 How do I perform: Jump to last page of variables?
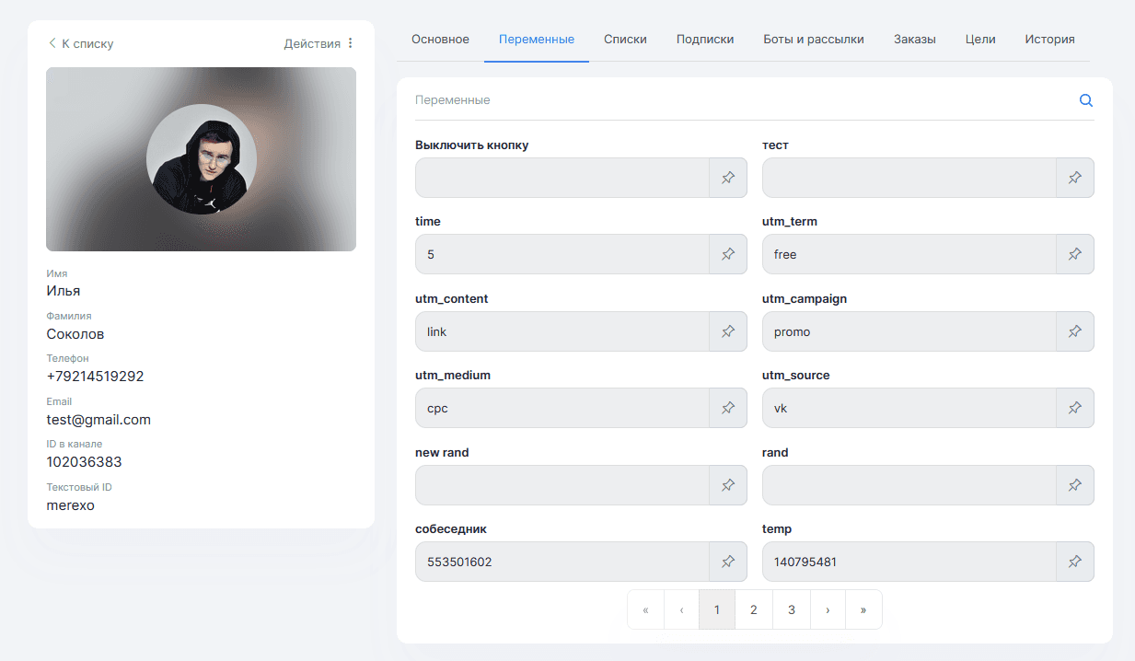pyautogui.click(x=863, y=609)
